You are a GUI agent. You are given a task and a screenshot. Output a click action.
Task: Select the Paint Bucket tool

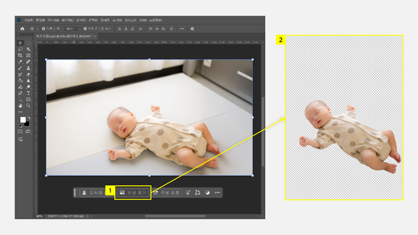pos(20,80)
